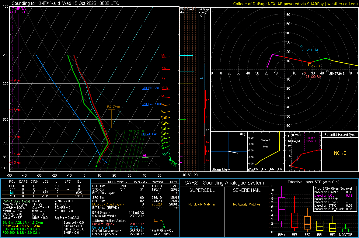Click the 0 C=13041' freezing level label
Image resolution: width=359 pixels, height=238 pixels.
coord(150,134)
